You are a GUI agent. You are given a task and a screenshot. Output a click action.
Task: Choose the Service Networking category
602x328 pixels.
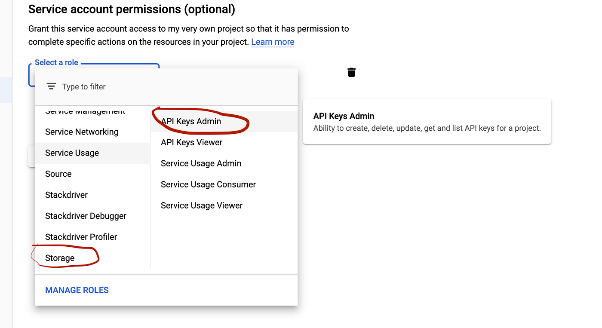[82, 132]
